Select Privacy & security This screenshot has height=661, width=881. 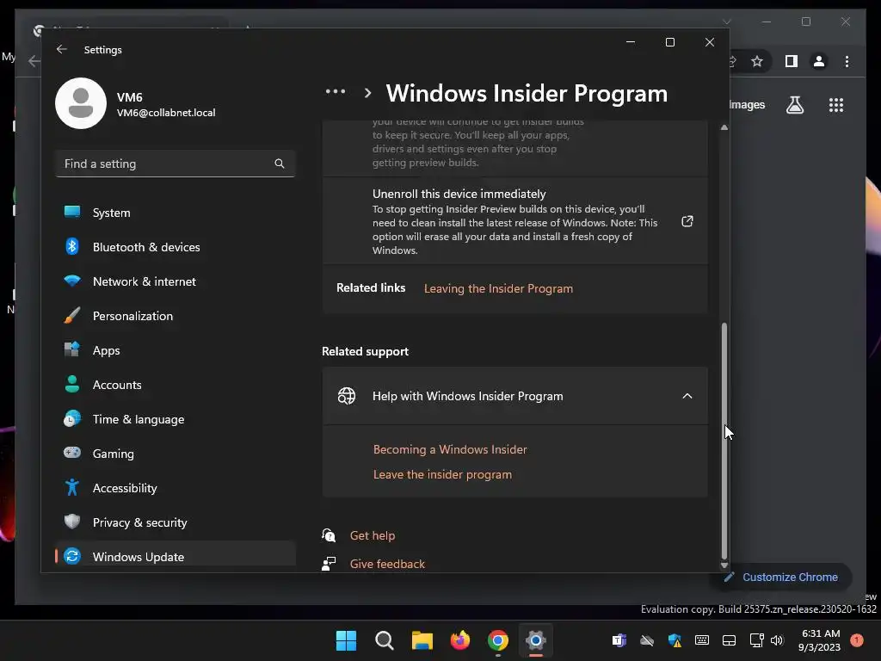click(x=176, y=522)
